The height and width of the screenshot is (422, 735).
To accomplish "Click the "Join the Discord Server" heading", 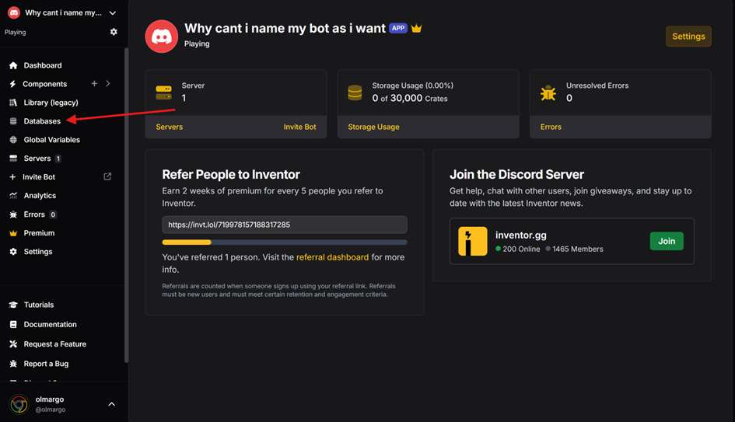I will tap(516, 175).
